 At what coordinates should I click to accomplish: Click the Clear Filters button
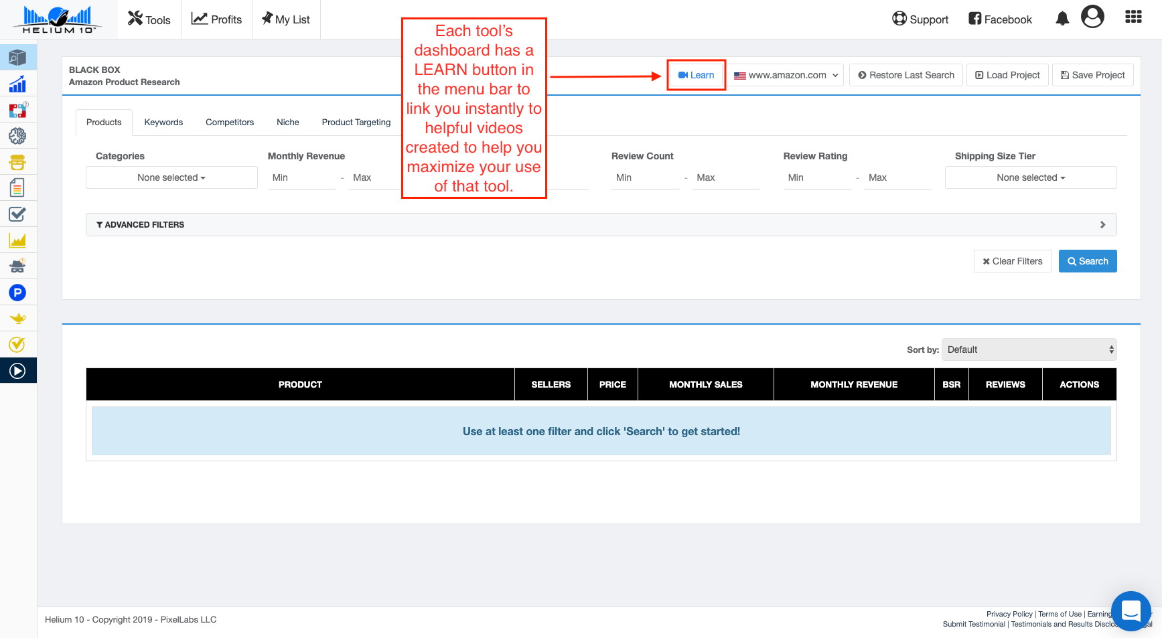[x=1012, y=261]
